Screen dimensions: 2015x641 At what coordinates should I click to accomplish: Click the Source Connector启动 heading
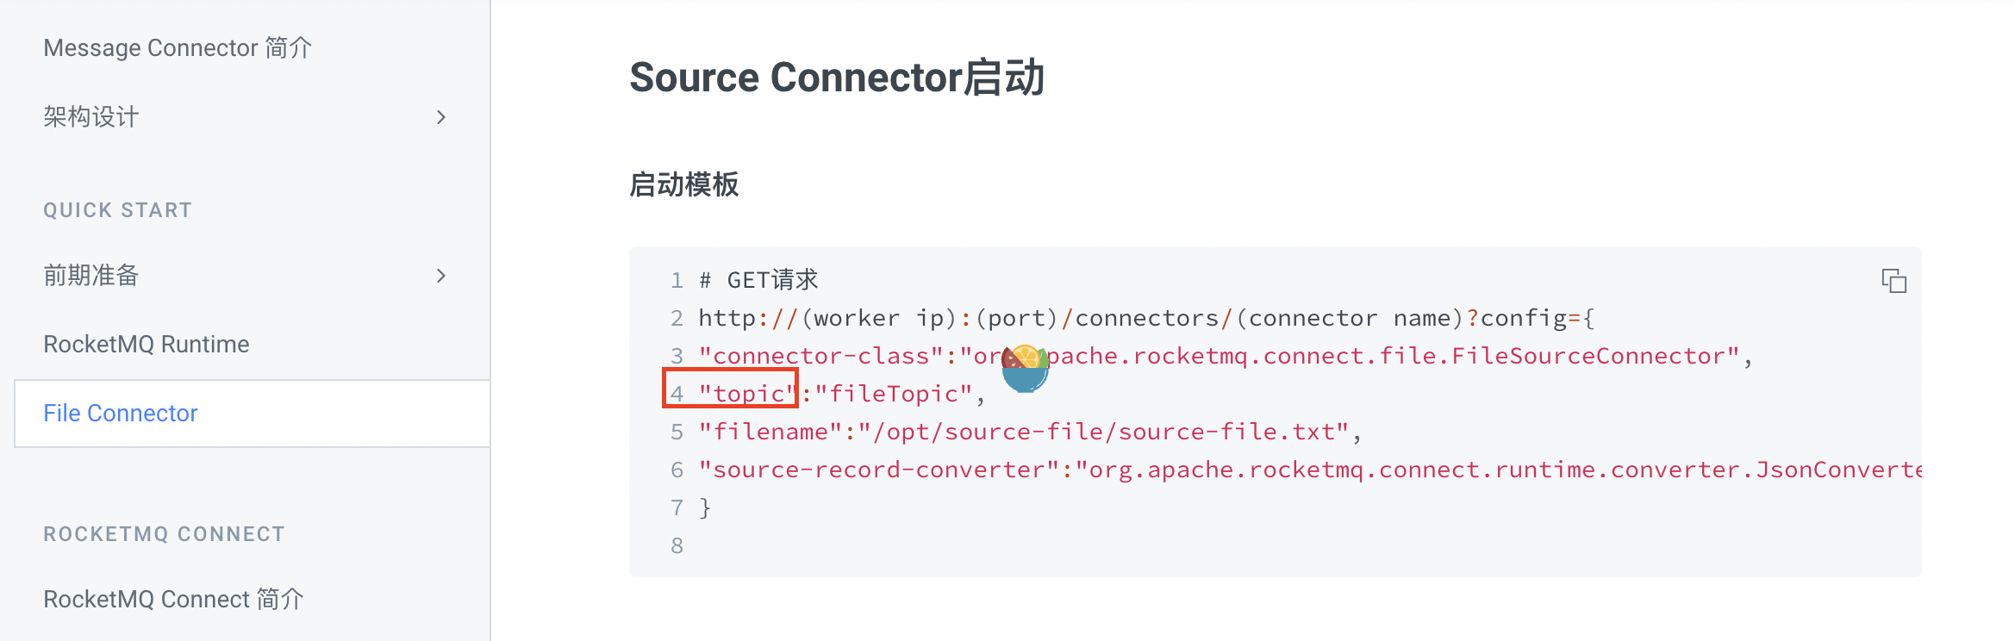point(837,78)
